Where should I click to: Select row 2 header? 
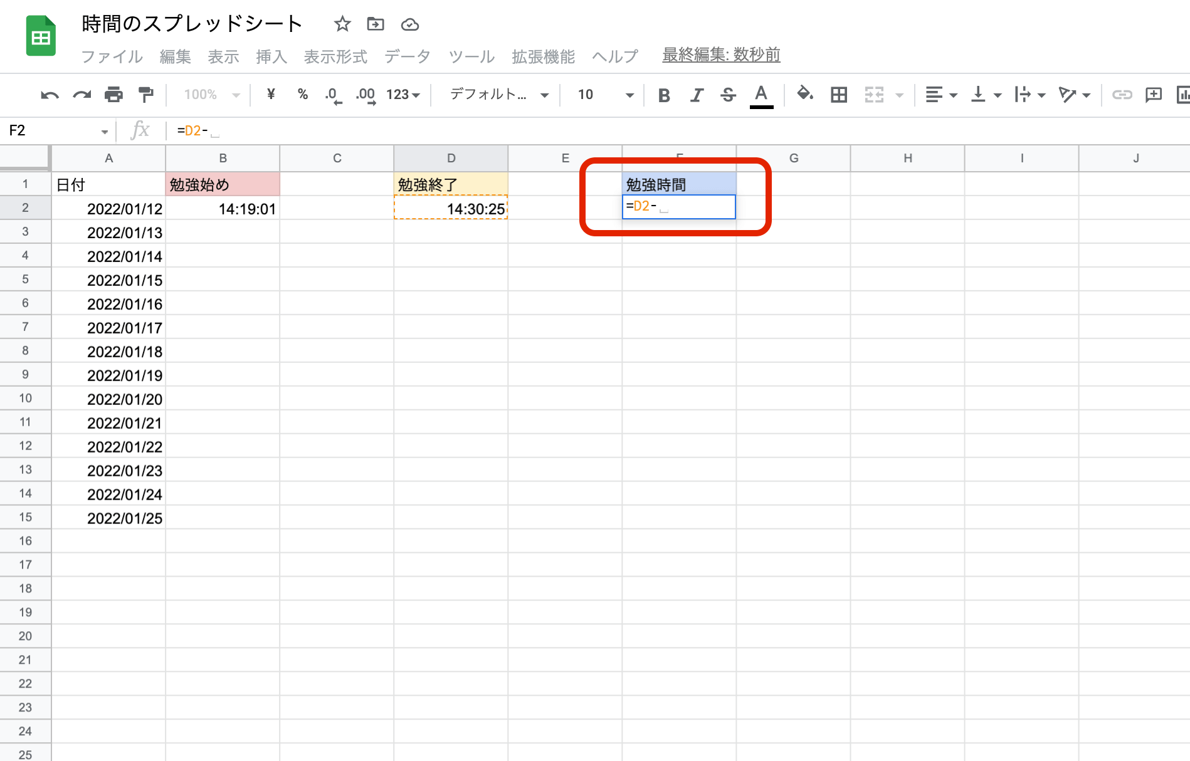point(25,207)
